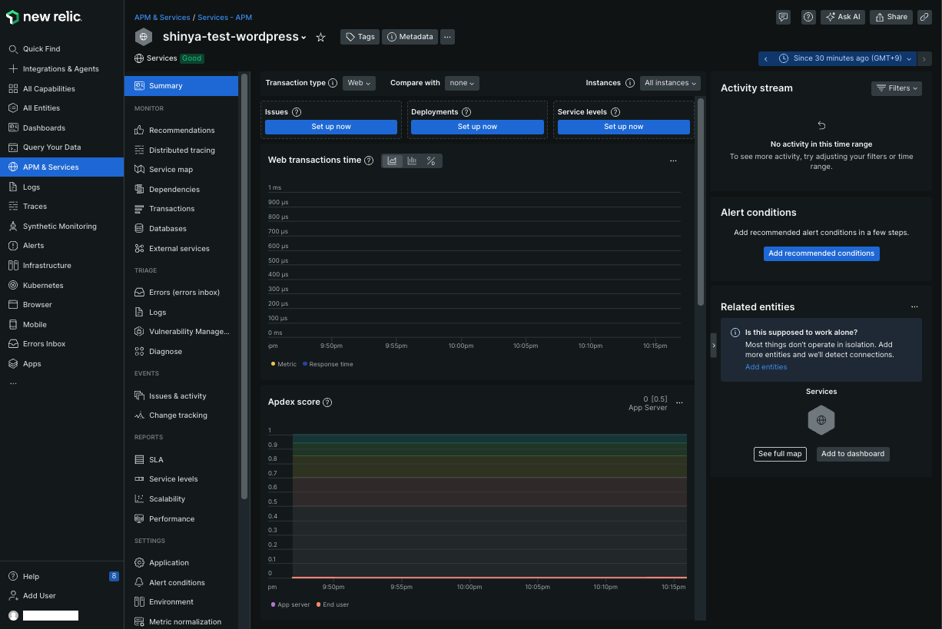Open the All instances dropdown
This screenshot has height=629, width=942.
click(x=671, y=83)
